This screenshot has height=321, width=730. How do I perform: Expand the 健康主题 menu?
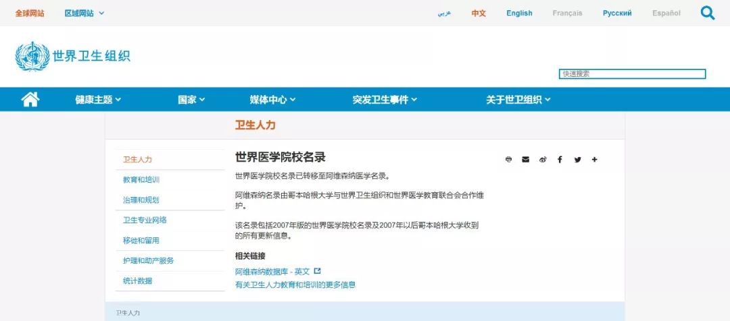pyautogui.click(x=98, y=99)
